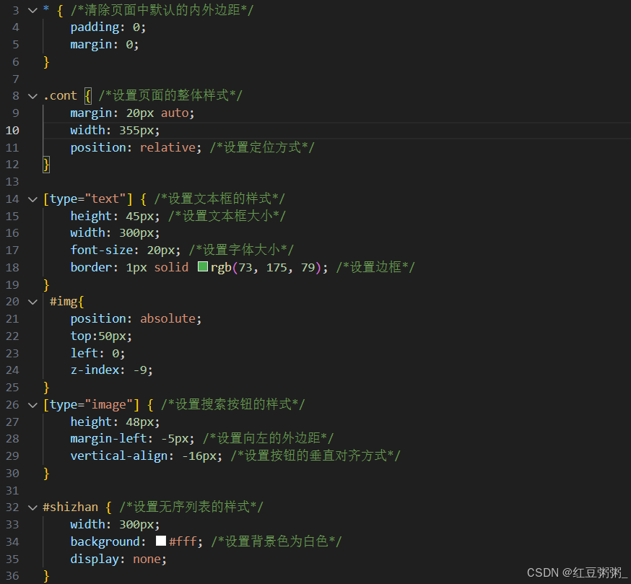Click the comment "设置定位方式" on line 11
Screen dimensions: 631x584
[x=262, y=147]
